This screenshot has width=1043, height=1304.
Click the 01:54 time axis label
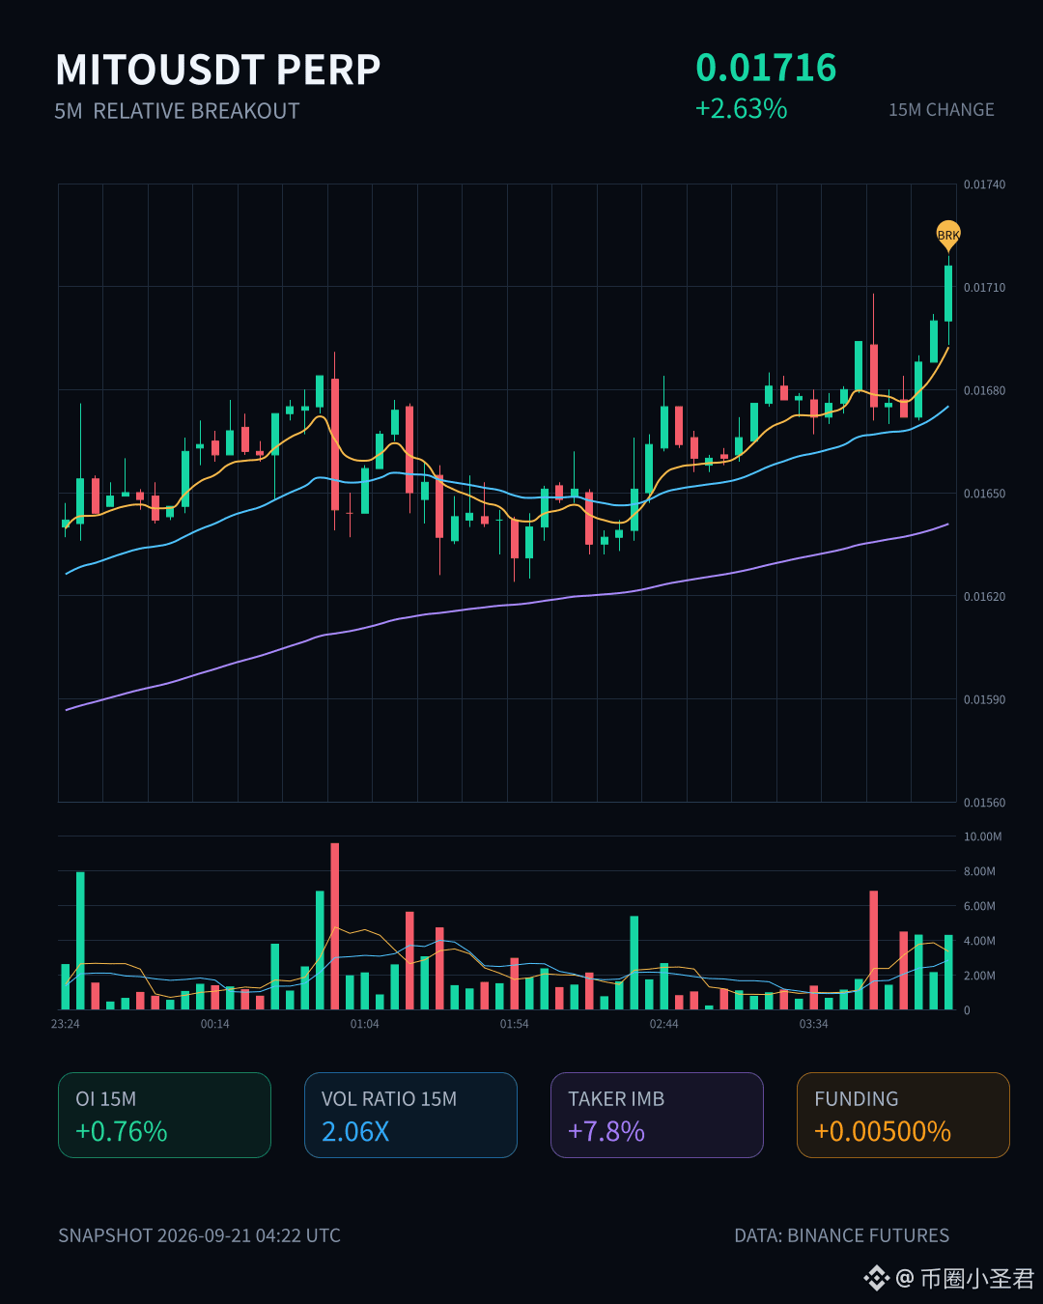click(514, 1024)
